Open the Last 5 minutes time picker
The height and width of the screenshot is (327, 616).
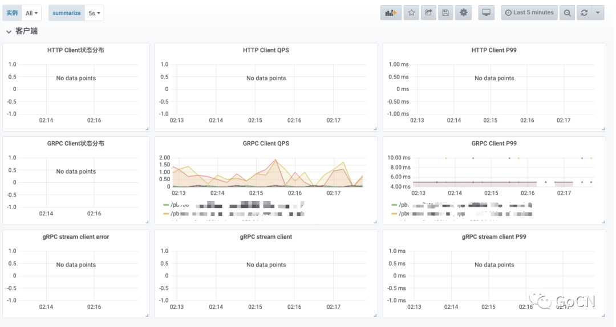pyautogui.click(x=529, y=13)
